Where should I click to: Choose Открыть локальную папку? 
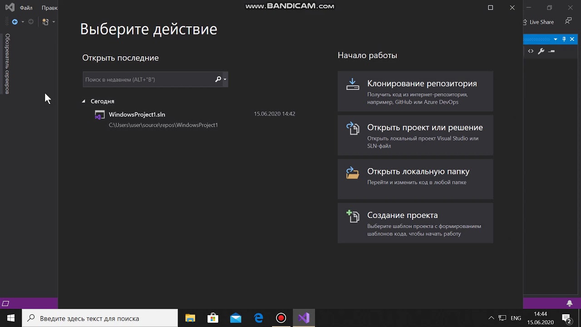coord(415,179)
